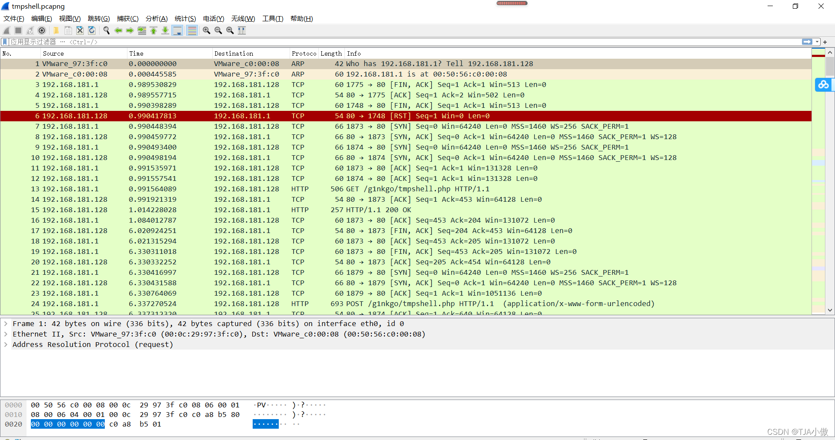Screen dimensions: 835x440
Task: Click the restart capture icon
Action: click(30, 30)
